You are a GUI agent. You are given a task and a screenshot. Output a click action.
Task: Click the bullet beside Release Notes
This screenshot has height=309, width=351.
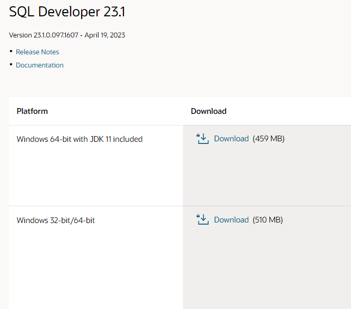click(11, 51)
